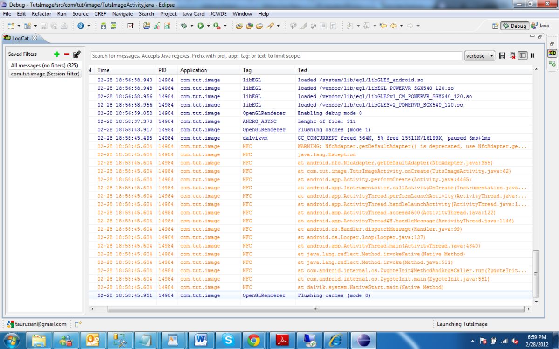
Task: Create a new JUnit test case
Action: (157, 26)
